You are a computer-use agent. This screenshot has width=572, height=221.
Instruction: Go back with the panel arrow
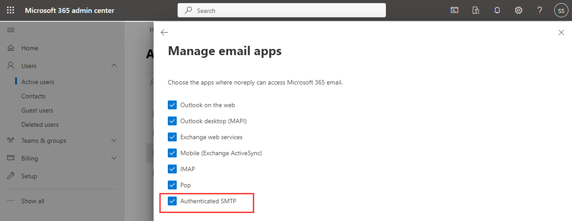164,32
